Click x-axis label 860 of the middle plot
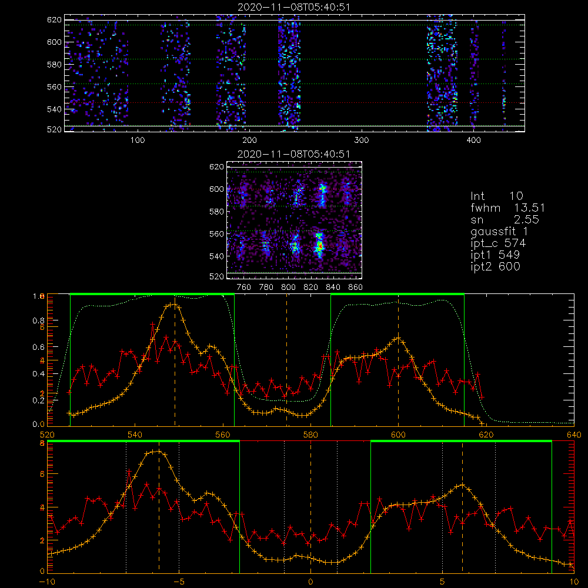This screenshot has width=588, height=588. click(356, 288)
